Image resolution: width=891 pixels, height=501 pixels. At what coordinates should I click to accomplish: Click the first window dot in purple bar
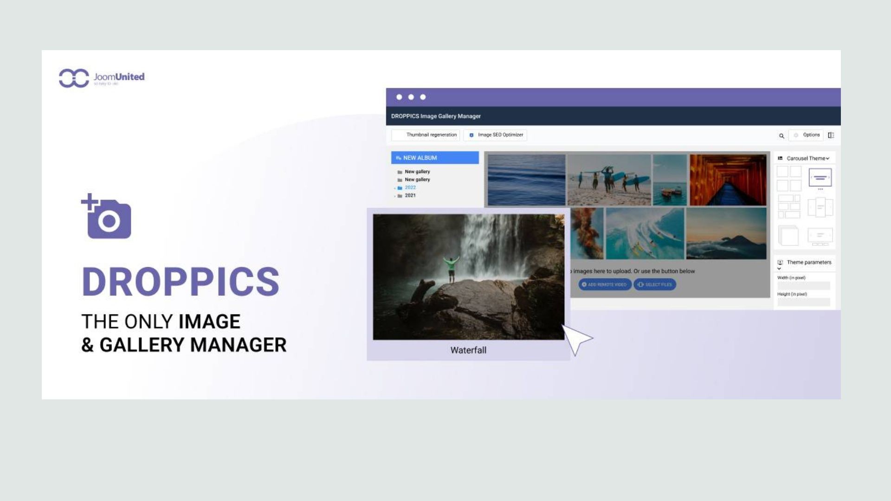399,97
